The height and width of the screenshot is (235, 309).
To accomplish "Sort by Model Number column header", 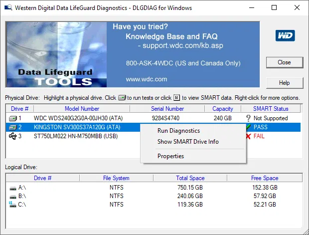I will [82, 109].
